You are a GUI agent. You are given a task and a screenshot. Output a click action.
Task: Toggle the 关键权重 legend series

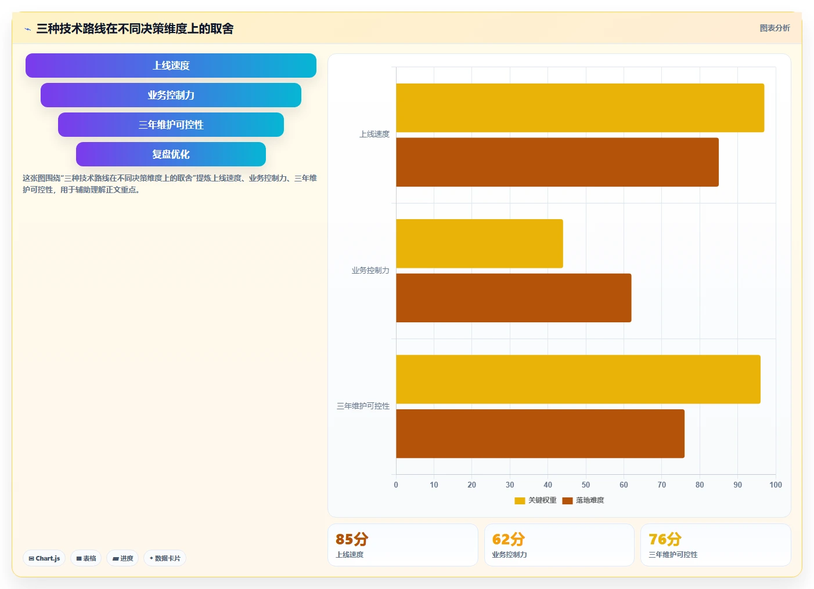(535, 500)
